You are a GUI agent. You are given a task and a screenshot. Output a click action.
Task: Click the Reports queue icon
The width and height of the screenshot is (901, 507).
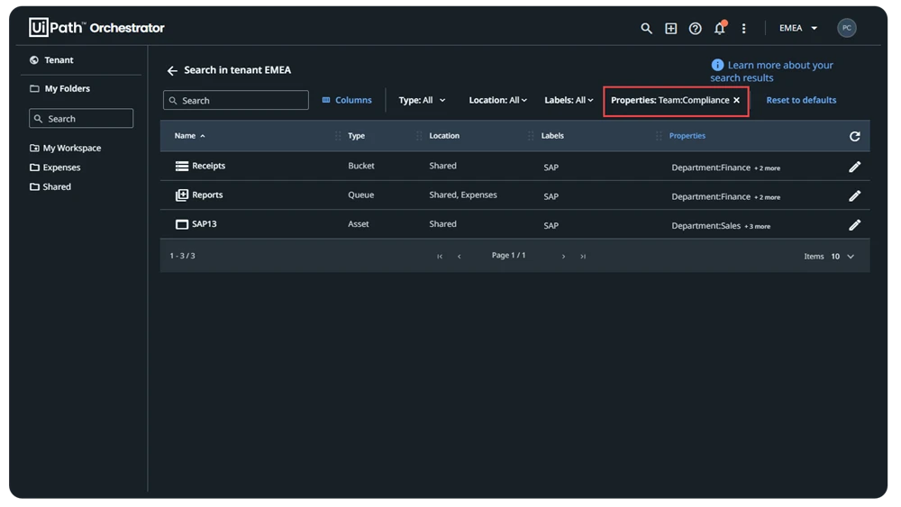point(182,195)
